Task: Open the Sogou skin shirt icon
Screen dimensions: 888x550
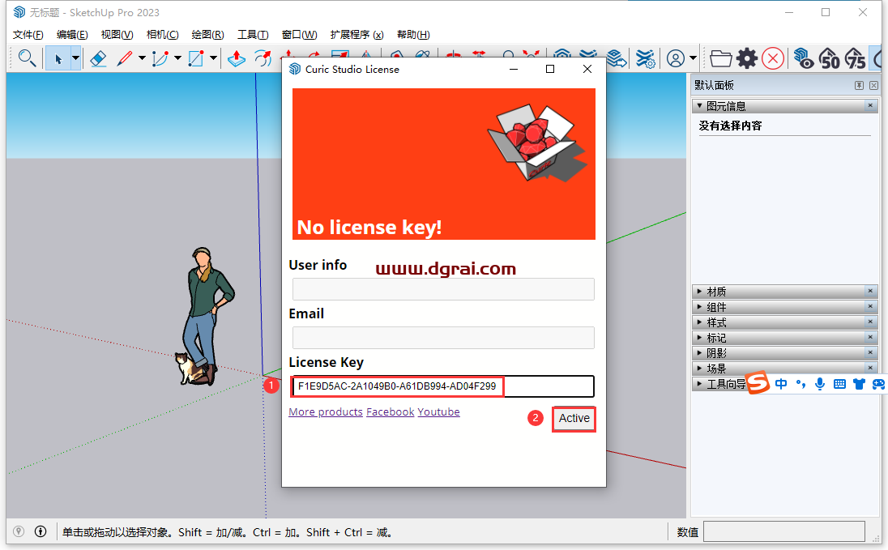Action: 859,384
